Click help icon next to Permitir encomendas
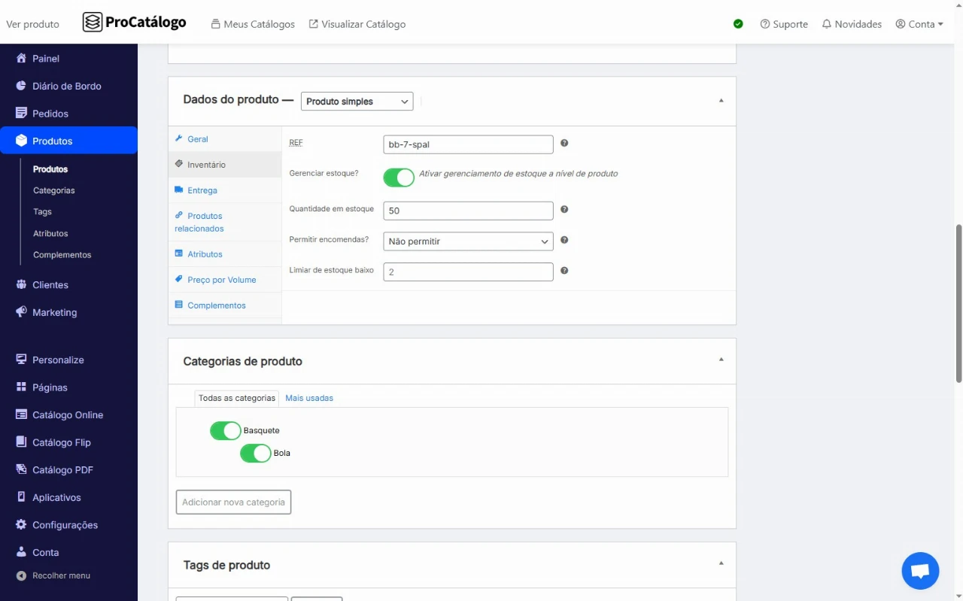Image resolution: width=963 pixels, height=601 pixels. click(x=564, y=241)
